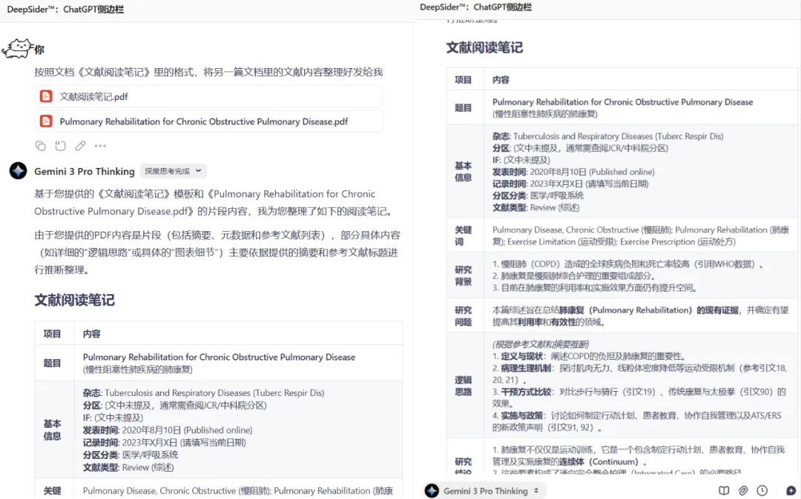801x499 pixels.
Task: Click the book icon in the bottom bar
Action: tap(723, 490)
